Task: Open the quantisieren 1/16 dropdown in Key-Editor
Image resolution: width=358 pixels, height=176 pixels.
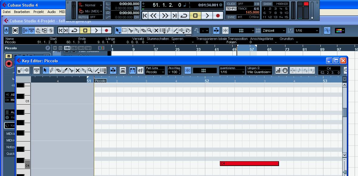Action: point(232,72)
